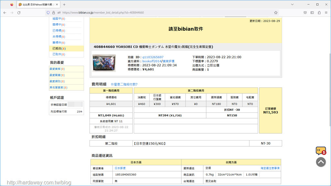Reload the current bibian page
The image size is (331, 186).
19,13
